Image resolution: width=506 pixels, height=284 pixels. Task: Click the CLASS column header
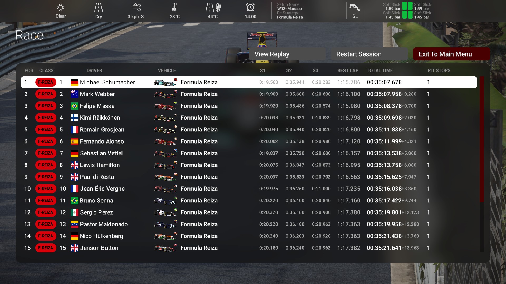46,70
